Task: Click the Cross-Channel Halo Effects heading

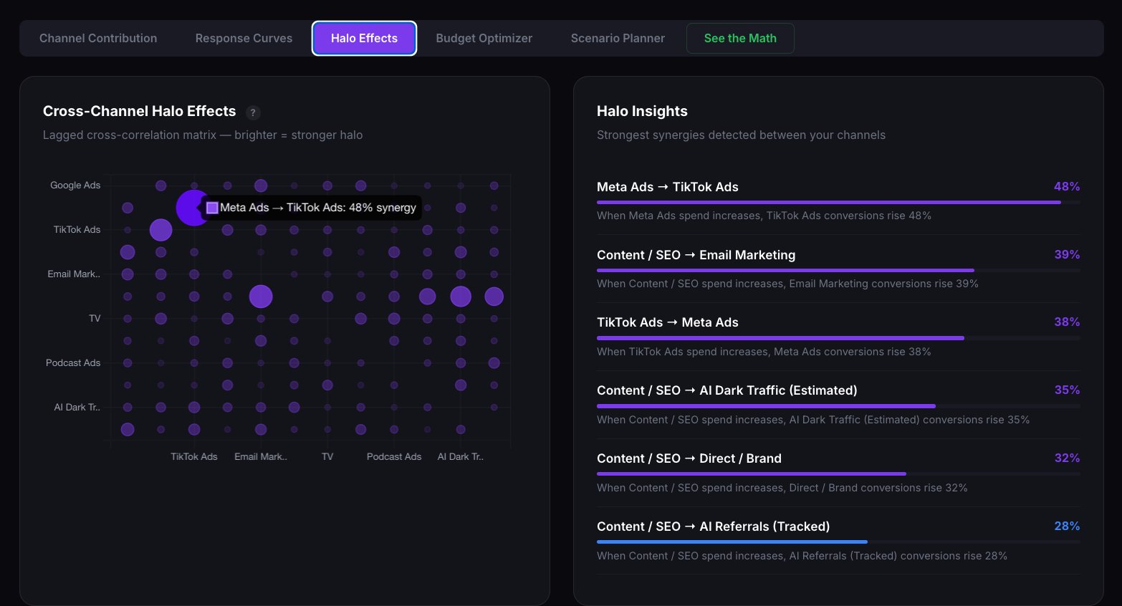Action: (x=139, y=111)
